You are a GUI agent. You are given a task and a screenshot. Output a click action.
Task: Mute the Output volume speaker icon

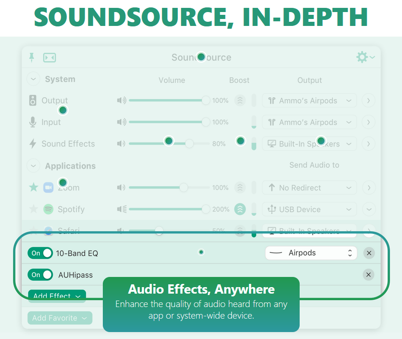click(121, 100)
